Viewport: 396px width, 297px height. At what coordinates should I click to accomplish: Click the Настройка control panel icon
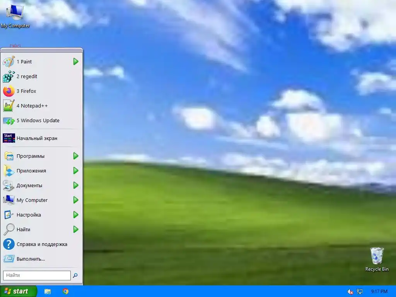(x=9, y=215)
